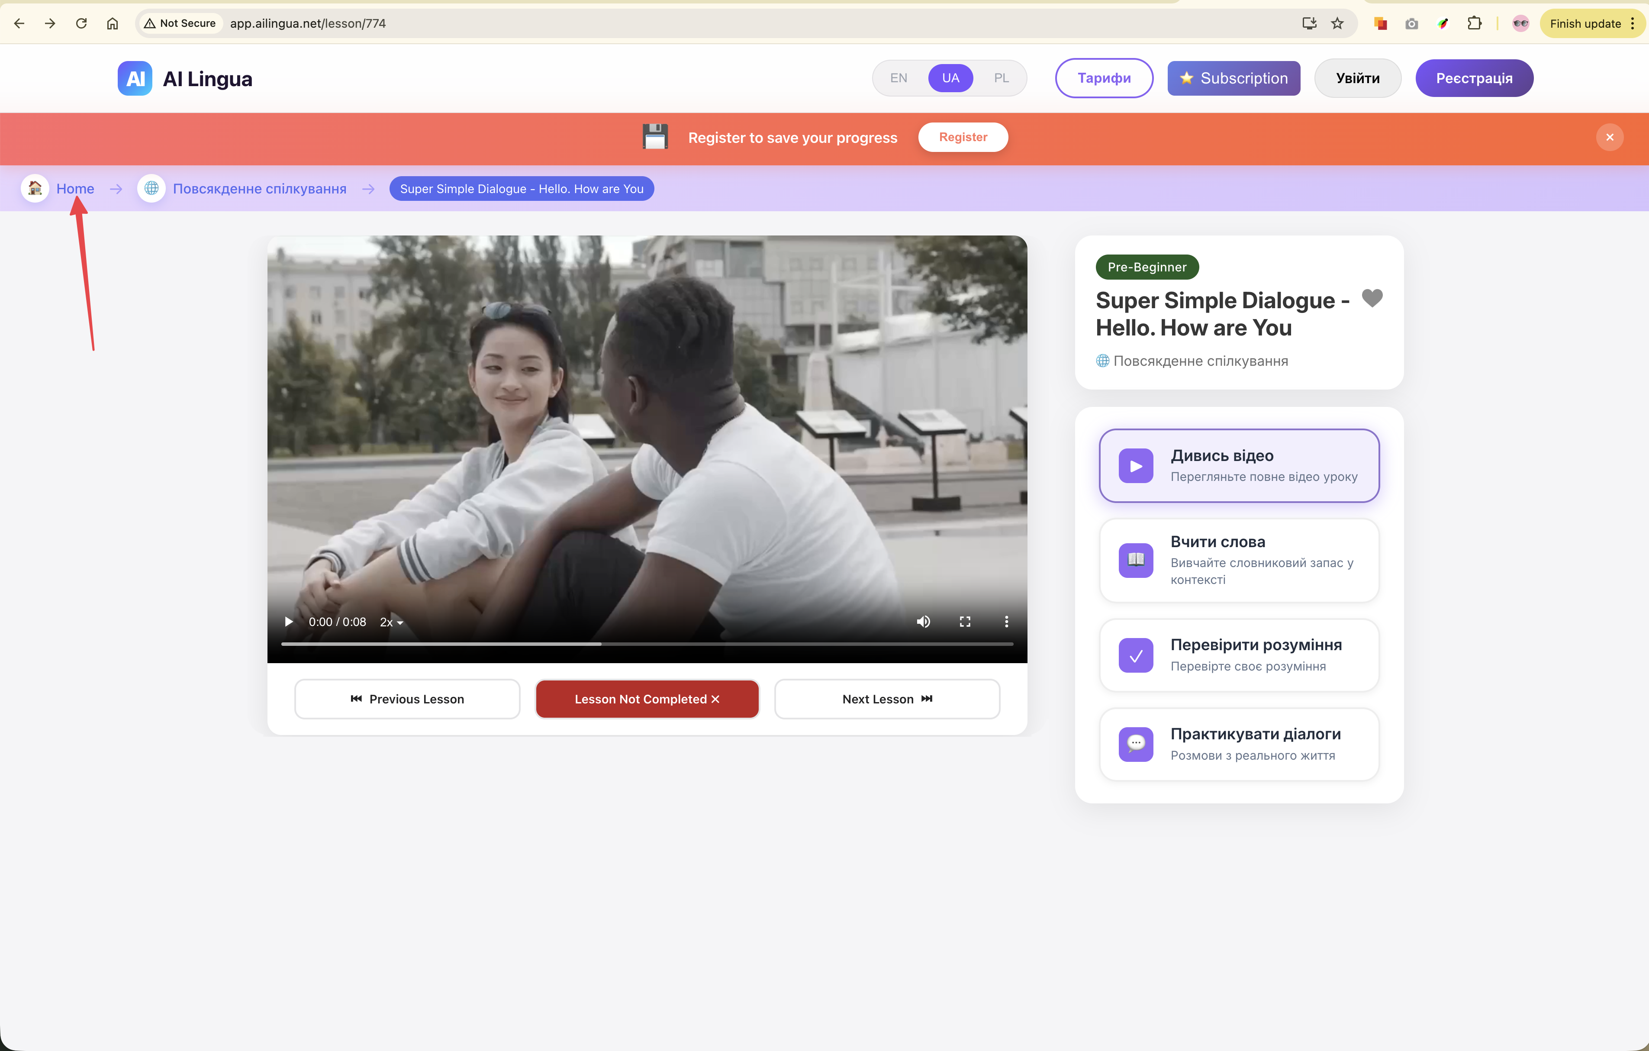Switch language to EN
This screenshot has width=1649, height=1051.
899,78
